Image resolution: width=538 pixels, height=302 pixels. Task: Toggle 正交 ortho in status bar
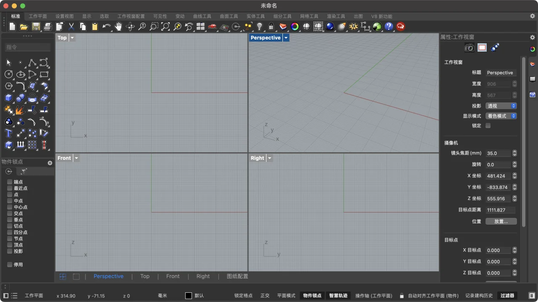[265, 296]
